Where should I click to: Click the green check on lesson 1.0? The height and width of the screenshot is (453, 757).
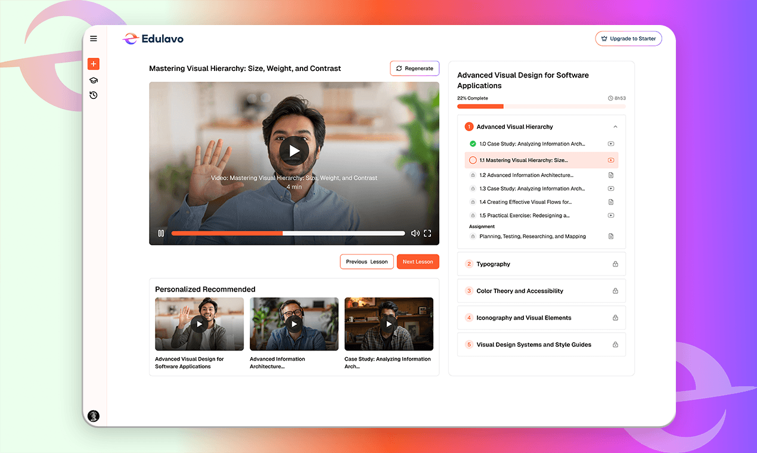pyautogui.click(x=473, y=144)
